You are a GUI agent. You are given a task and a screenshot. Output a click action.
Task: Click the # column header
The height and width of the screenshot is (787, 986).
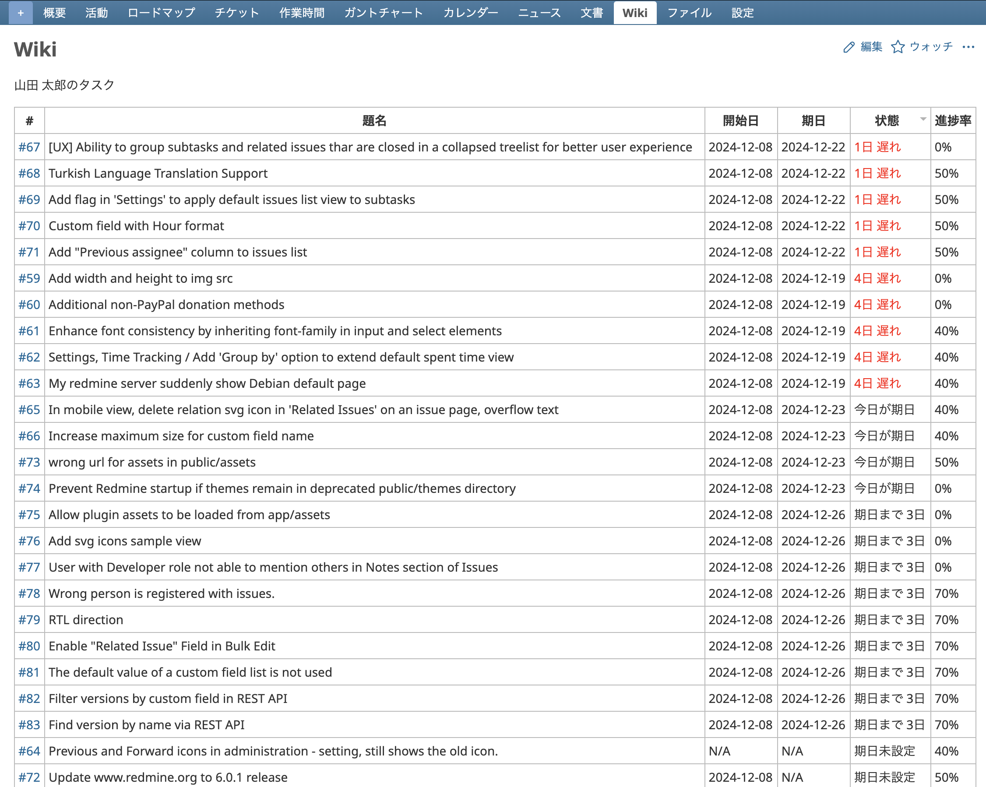pyautogui.click(x=29, y=121)
